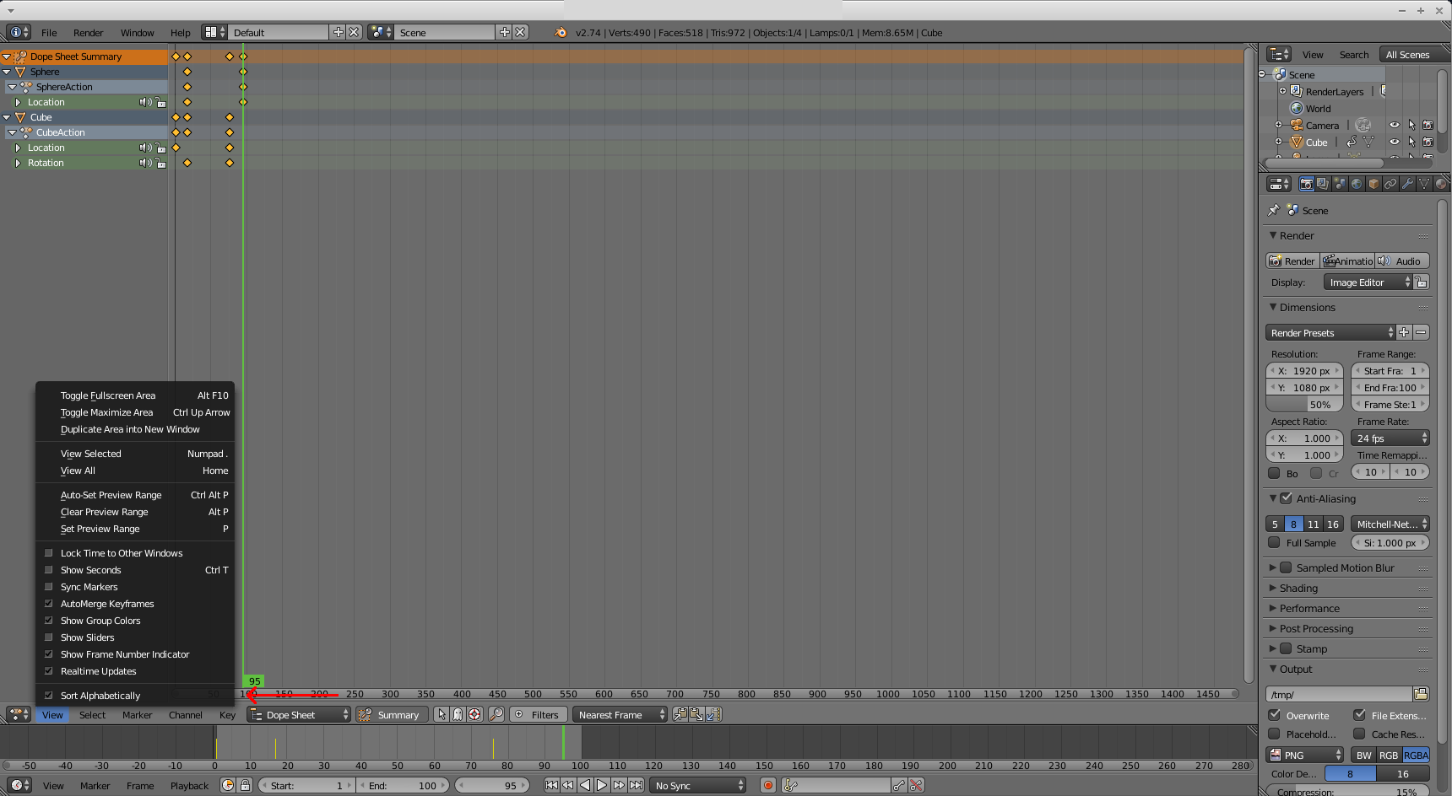
Task: Click the Audio render button
Action: click(x=1401, y=261)
